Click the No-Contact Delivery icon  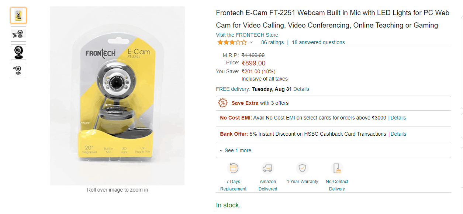click(x=337, y=168)
